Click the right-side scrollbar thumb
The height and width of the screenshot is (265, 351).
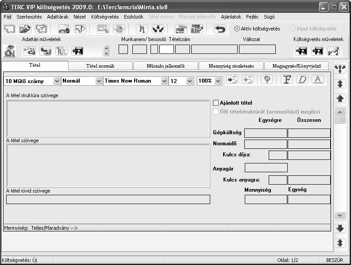[340, 120]
